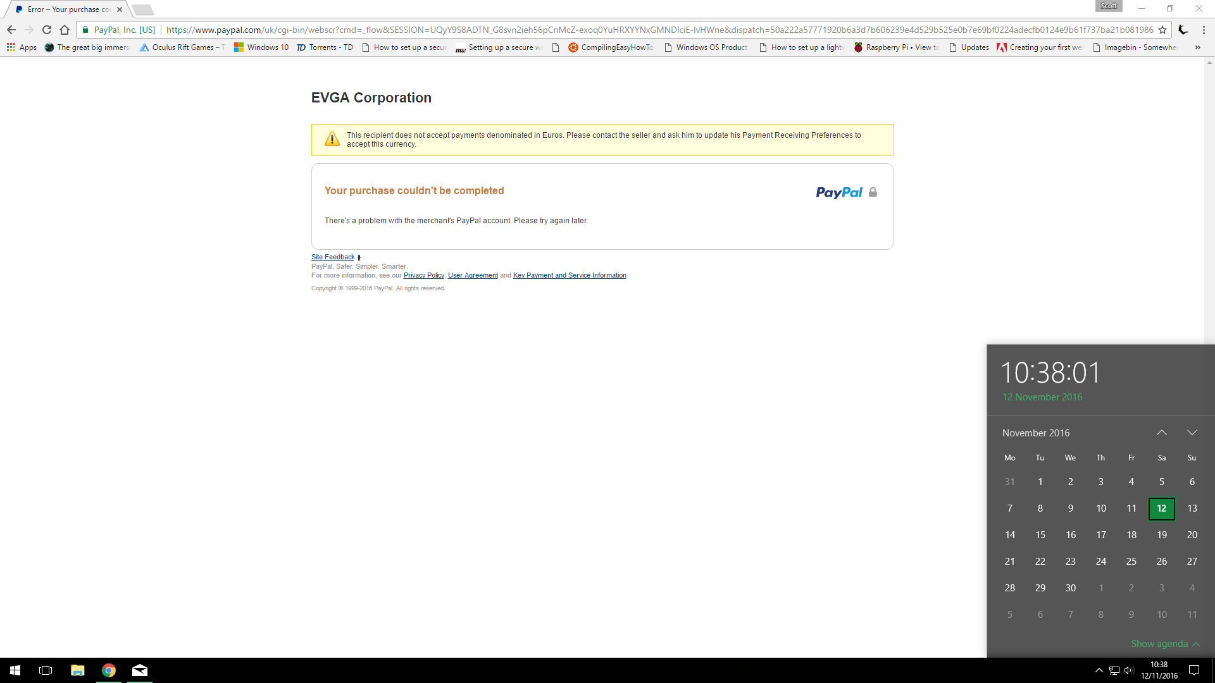Image resolution: width=1215 pixels, height=683 pixels.
Task: Open File Explorer from taskbar
Action: tap(77, 670)
